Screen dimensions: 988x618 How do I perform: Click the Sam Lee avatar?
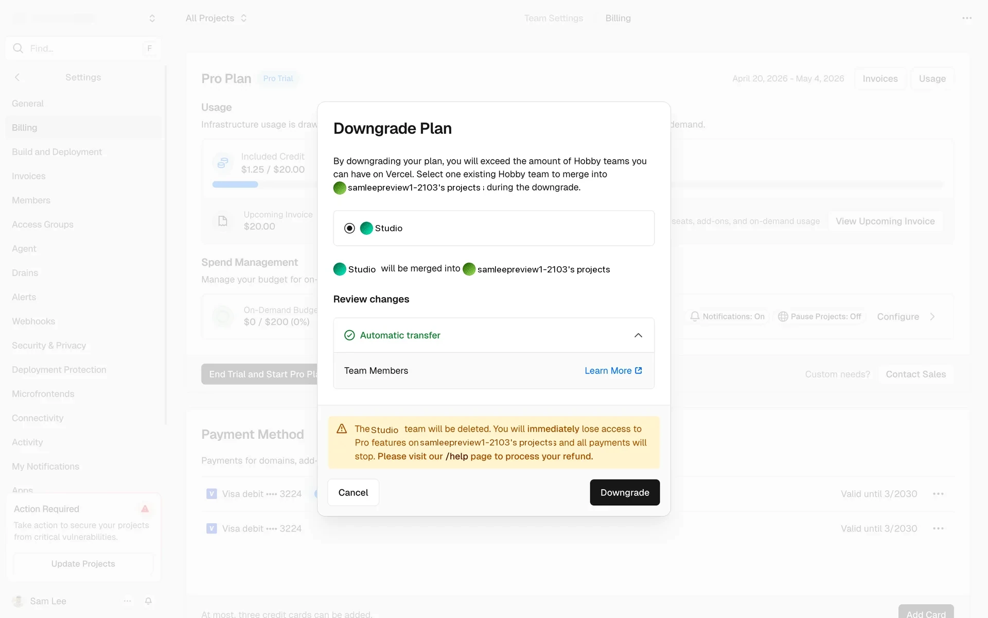[x=19, y=601]
